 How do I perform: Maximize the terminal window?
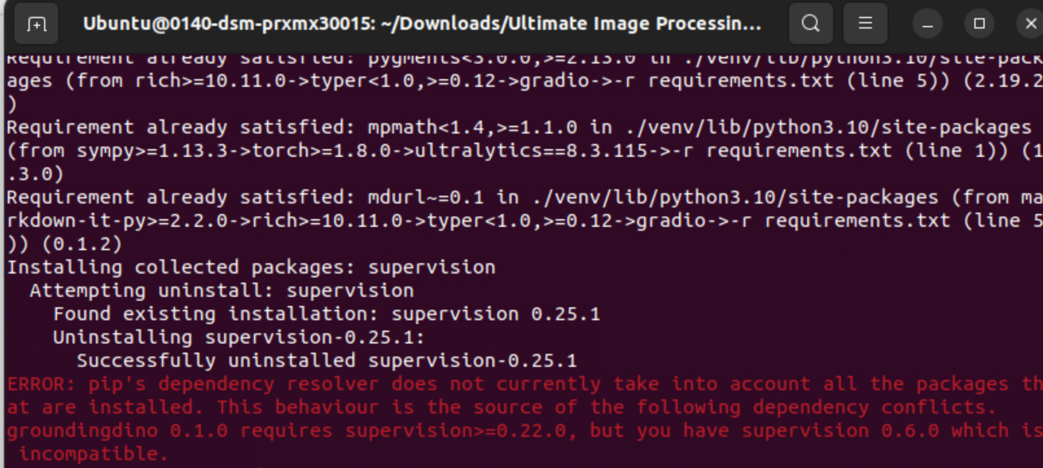point(979,23)
